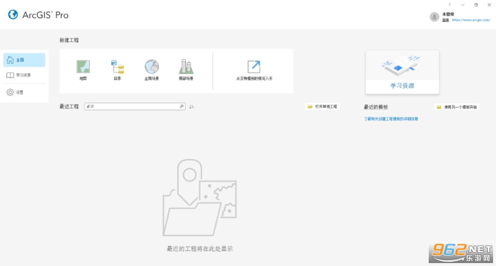Image resolution: width=496 pixels, height=266 pixels.
Task: Click the recent projects search field
Action: [x=135, y=106]
